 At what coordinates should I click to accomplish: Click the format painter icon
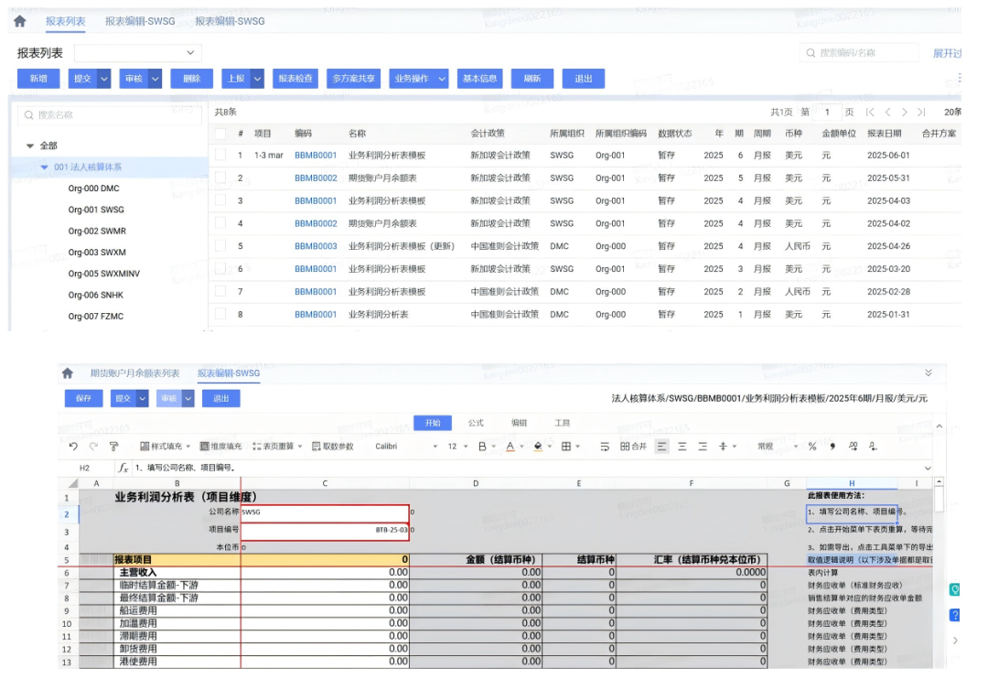tap(114, 447)
